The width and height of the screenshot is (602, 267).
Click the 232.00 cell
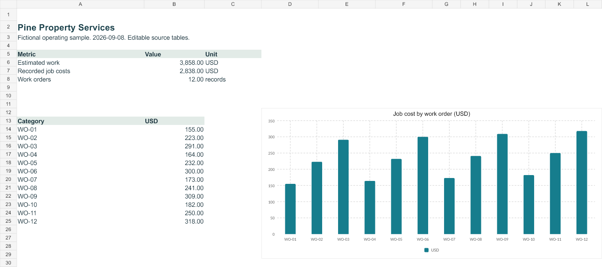(174, 163)
